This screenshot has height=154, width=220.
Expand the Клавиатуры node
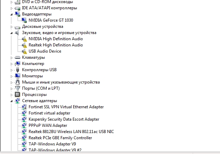(11, 58)
